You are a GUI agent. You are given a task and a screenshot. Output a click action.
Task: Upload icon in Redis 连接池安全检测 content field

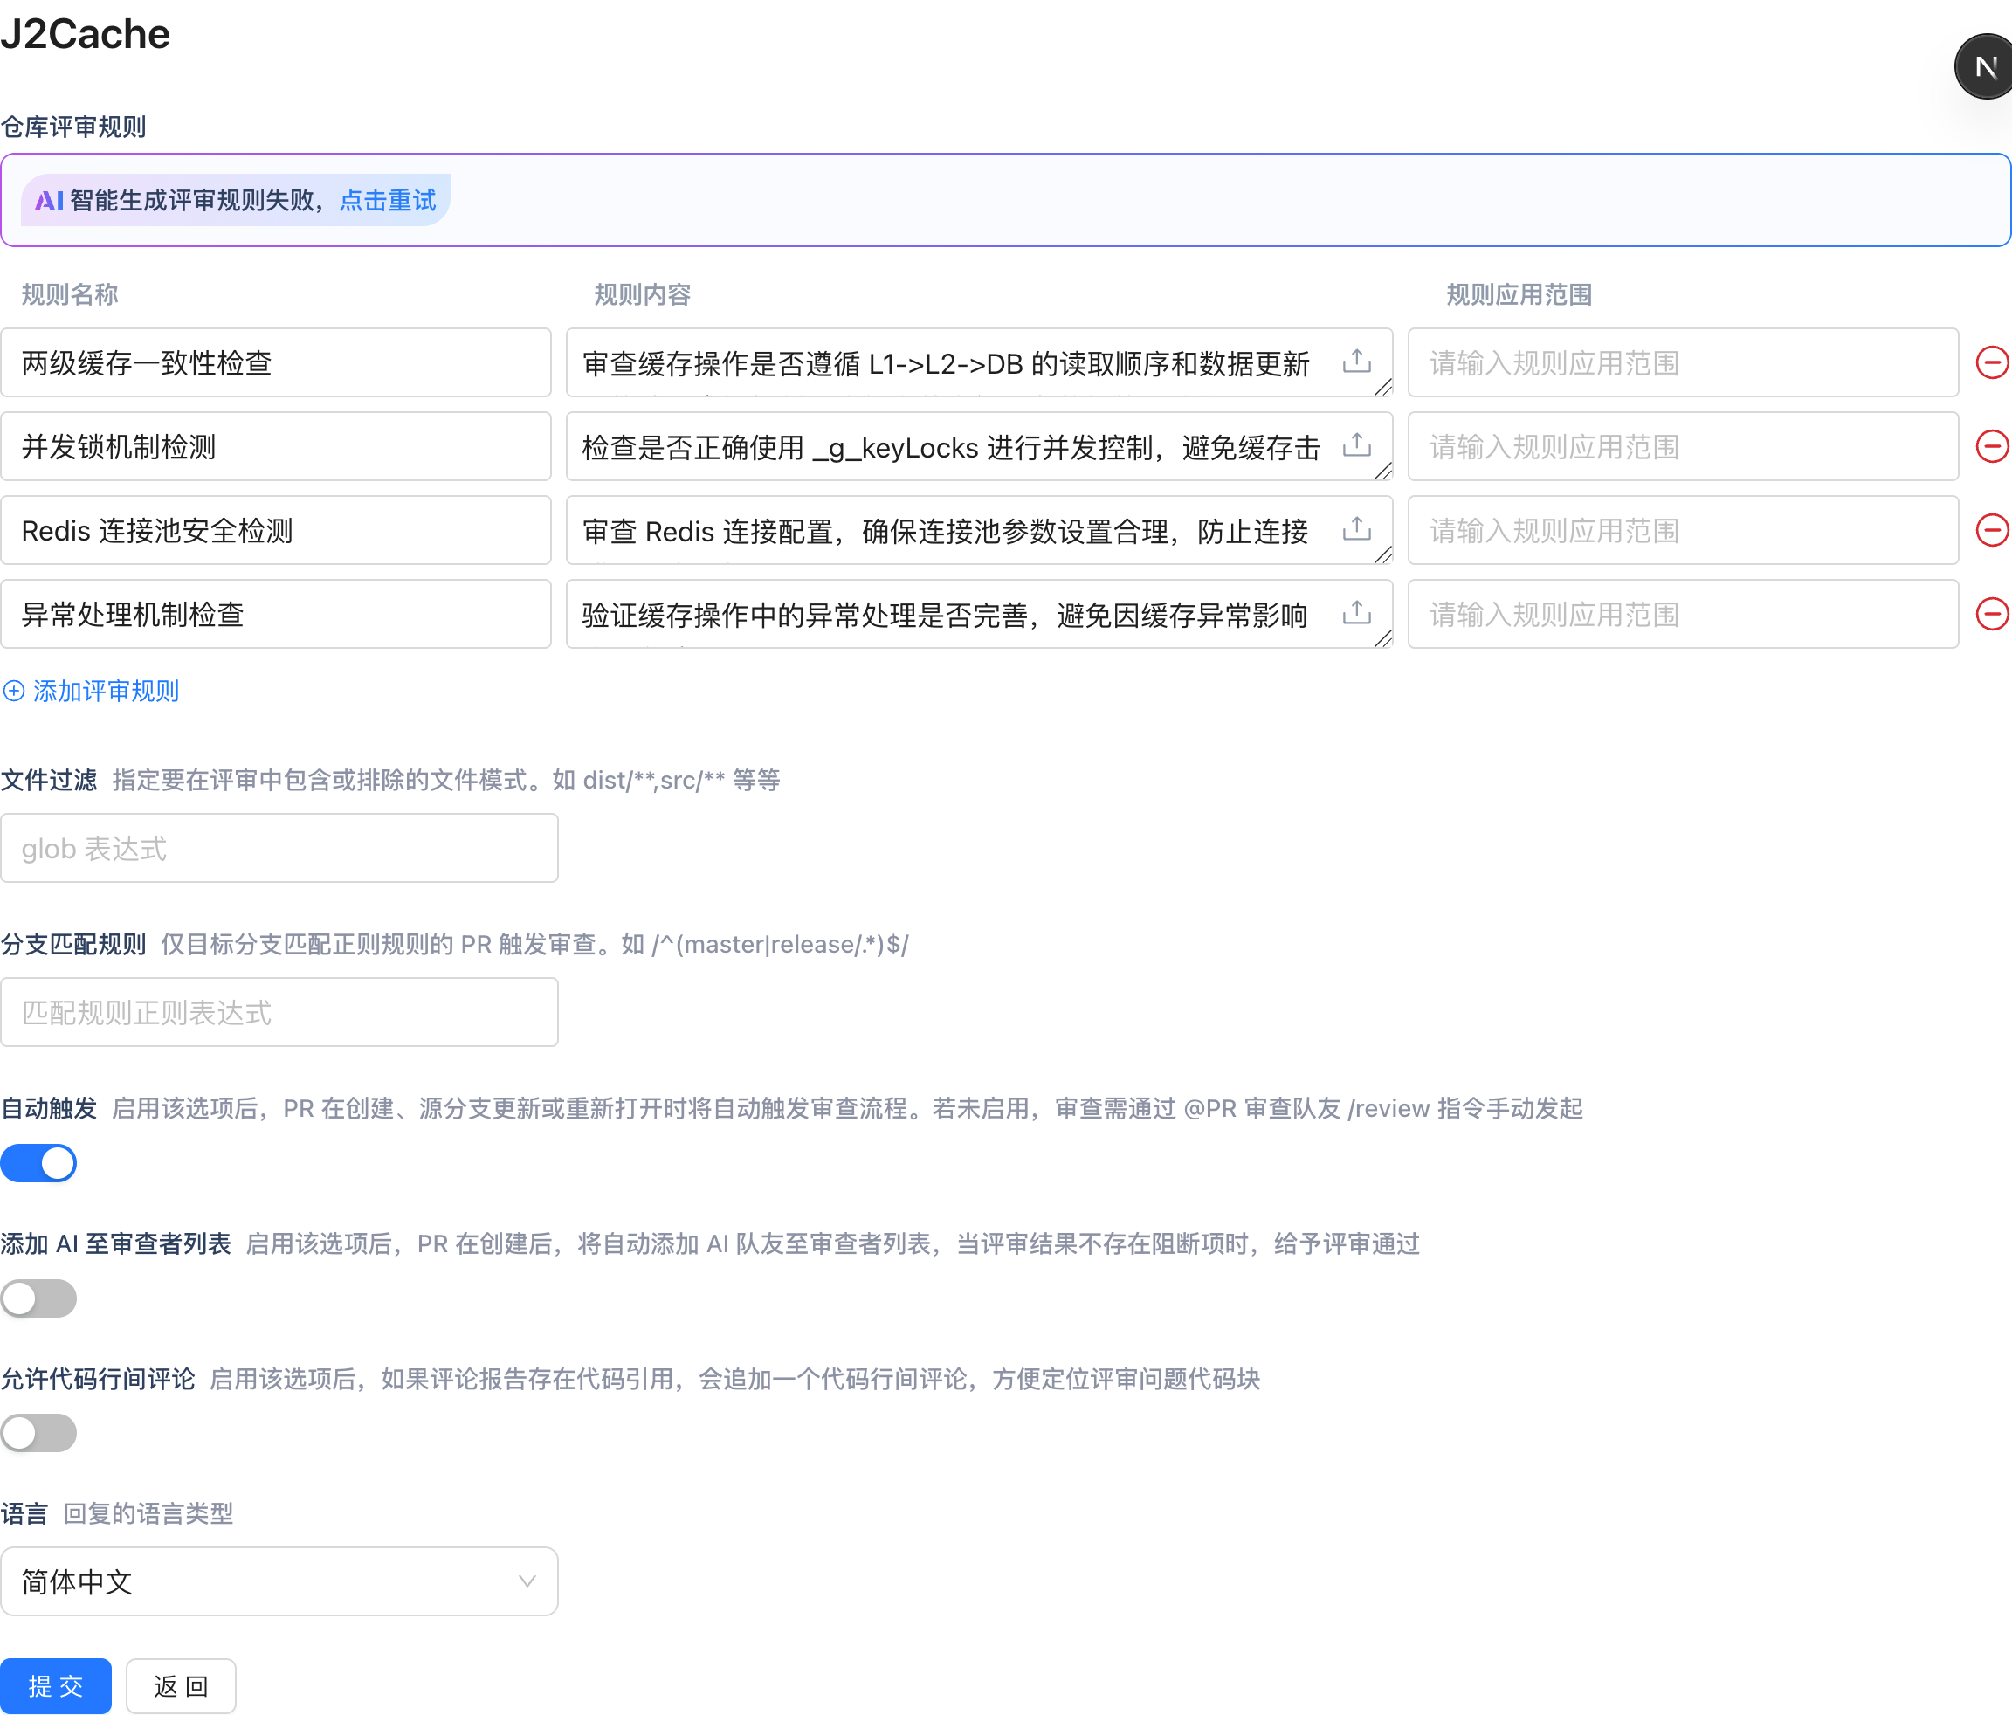(x=1356, y=528)
